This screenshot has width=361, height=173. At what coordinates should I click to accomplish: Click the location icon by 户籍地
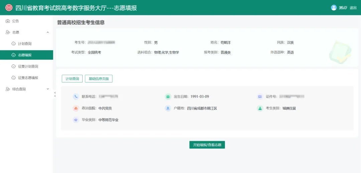click(168, 108)
